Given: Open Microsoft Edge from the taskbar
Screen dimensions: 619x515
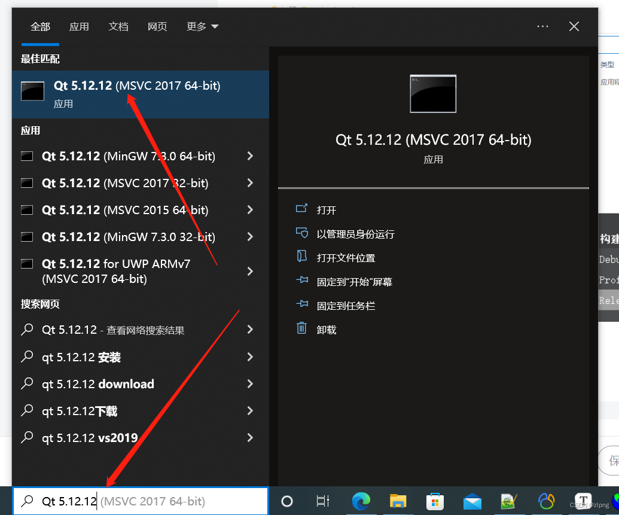Looking at the screenshot, I should coord(361,501).
